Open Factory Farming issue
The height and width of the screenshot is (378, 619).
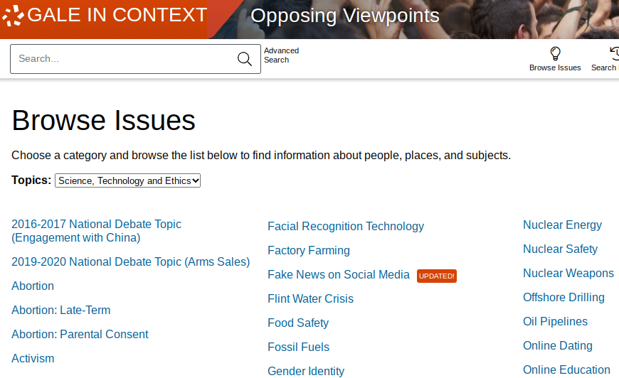pyautogui.click(x=309, y=250)
